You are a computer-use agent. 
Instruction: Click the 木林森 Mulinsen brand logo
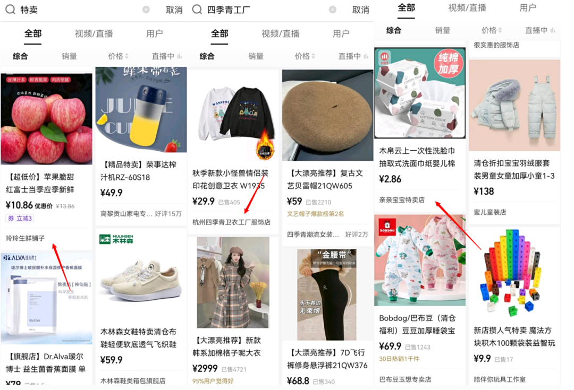tap(116, 239)
